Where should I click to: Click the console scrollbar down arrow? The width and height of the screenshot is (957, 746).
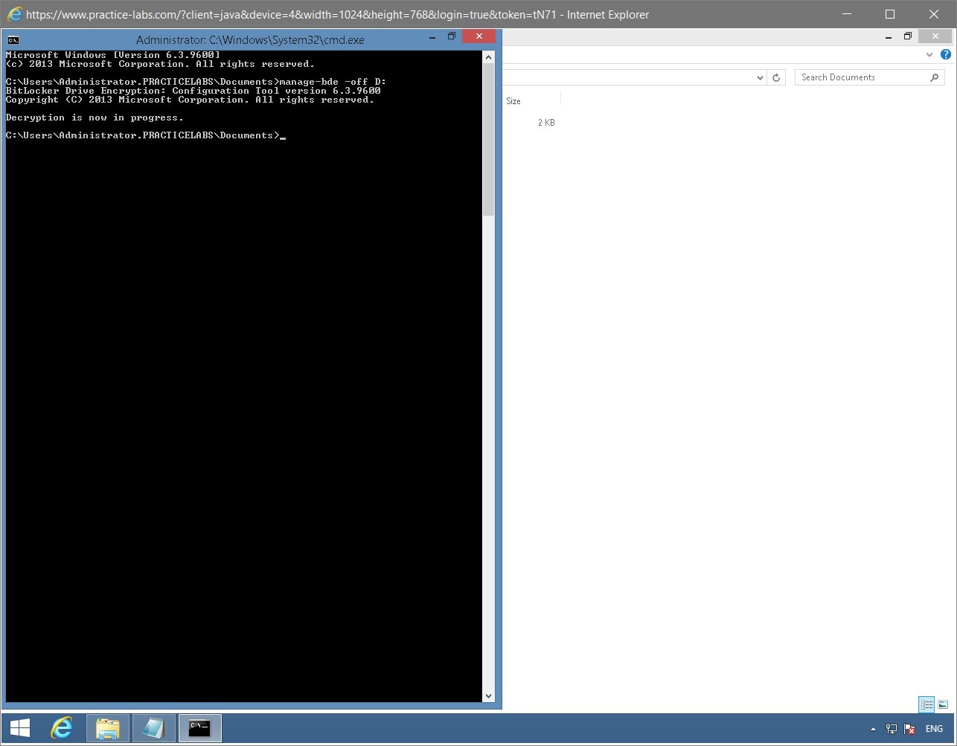coord(489,696)
